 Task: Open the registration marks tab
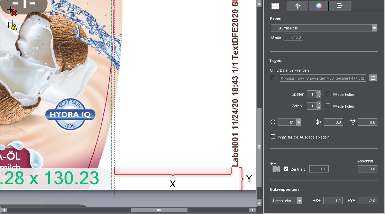(x=297, y=6)
